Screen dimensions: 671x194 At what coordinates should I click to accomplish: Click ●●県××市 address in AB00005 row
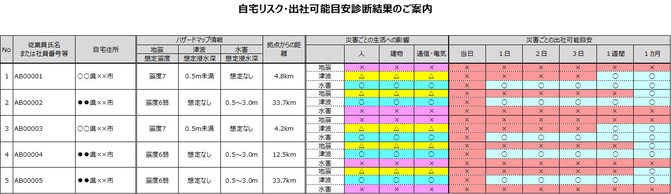pos(106,181)
